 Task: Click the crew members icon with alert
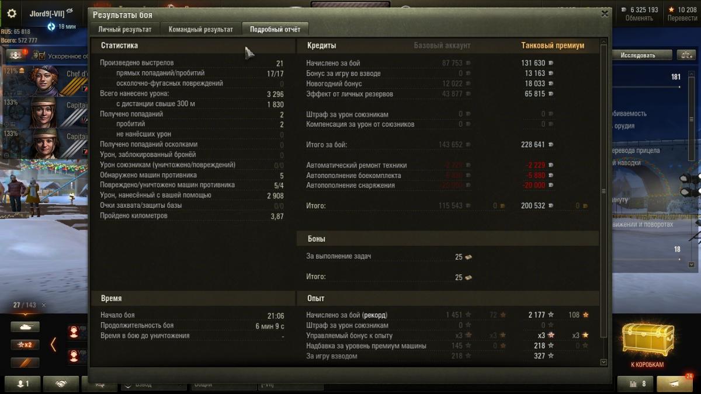coord(17,54)
